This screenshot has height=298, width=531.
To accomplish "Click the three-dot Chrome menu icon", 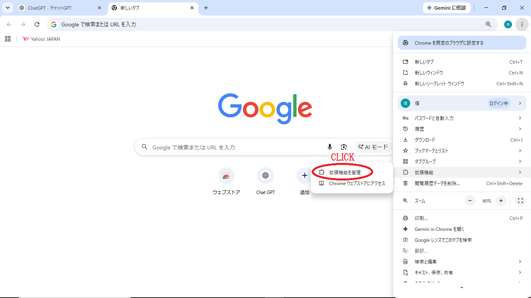I will (x=522, y=24).
